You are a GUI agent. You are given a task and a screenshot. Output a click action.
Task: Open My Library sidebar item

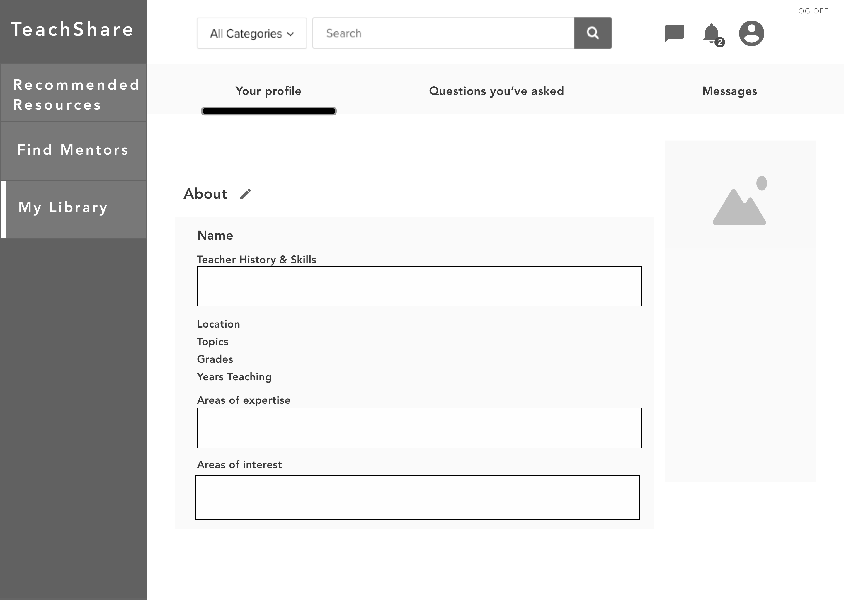click(73, 208)
